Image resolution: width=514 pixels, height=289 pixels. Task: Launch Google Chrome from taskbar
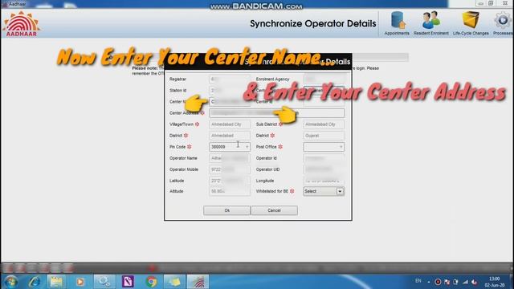(151, 282)
